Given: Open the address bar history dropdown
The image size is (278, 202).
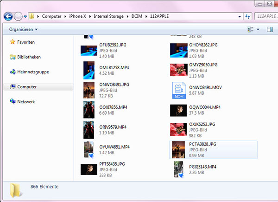Looking at the screenshot, I should pyautogui.click(x=240, y=17).
